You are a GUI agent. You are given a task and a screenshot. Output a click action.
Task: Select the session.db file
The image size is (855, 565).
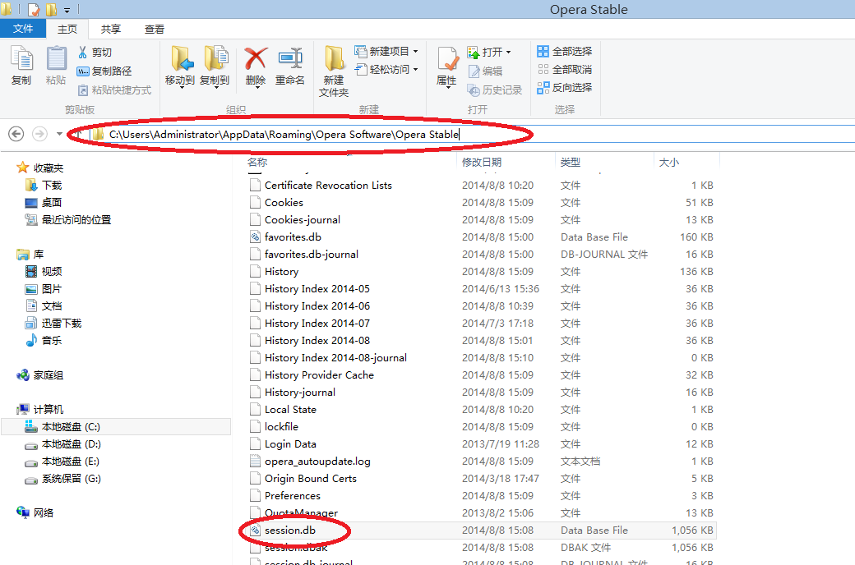pos(290,531)
